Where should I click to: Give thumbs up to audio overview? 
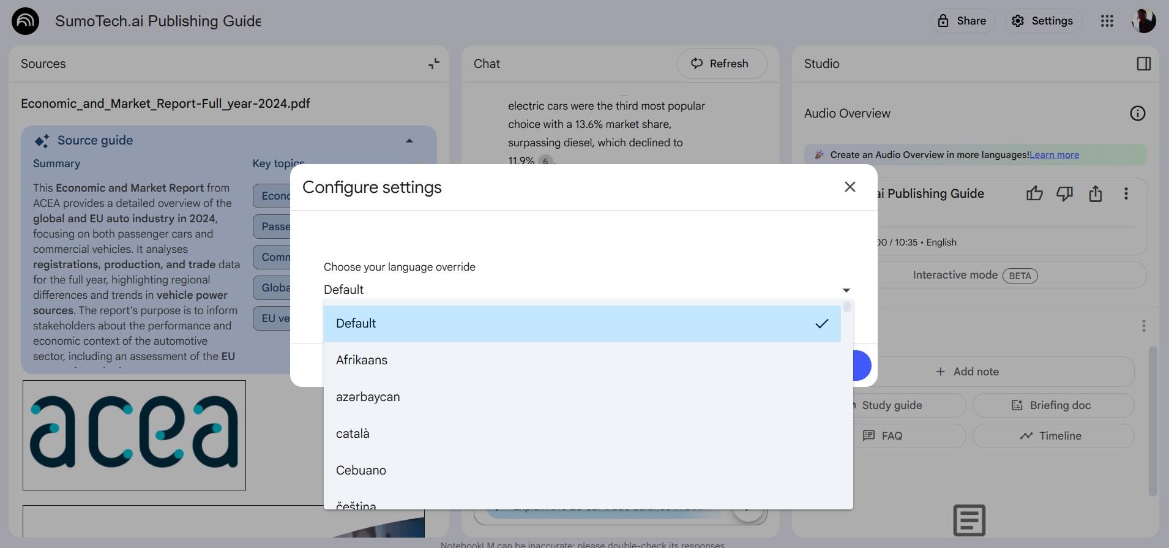pyautogui.click(x=1034, y=193)
